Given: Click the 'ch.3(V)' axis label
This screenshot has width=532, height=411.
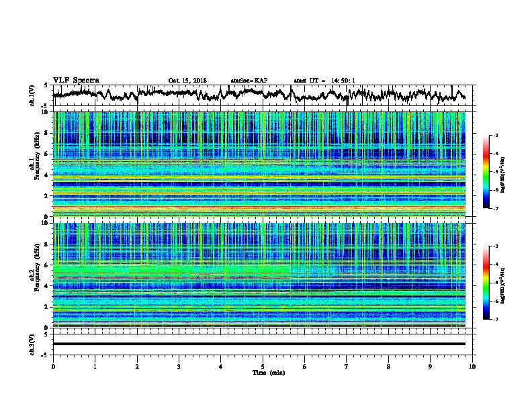Looking at the screenshot, I should click(x=32, y=345).
